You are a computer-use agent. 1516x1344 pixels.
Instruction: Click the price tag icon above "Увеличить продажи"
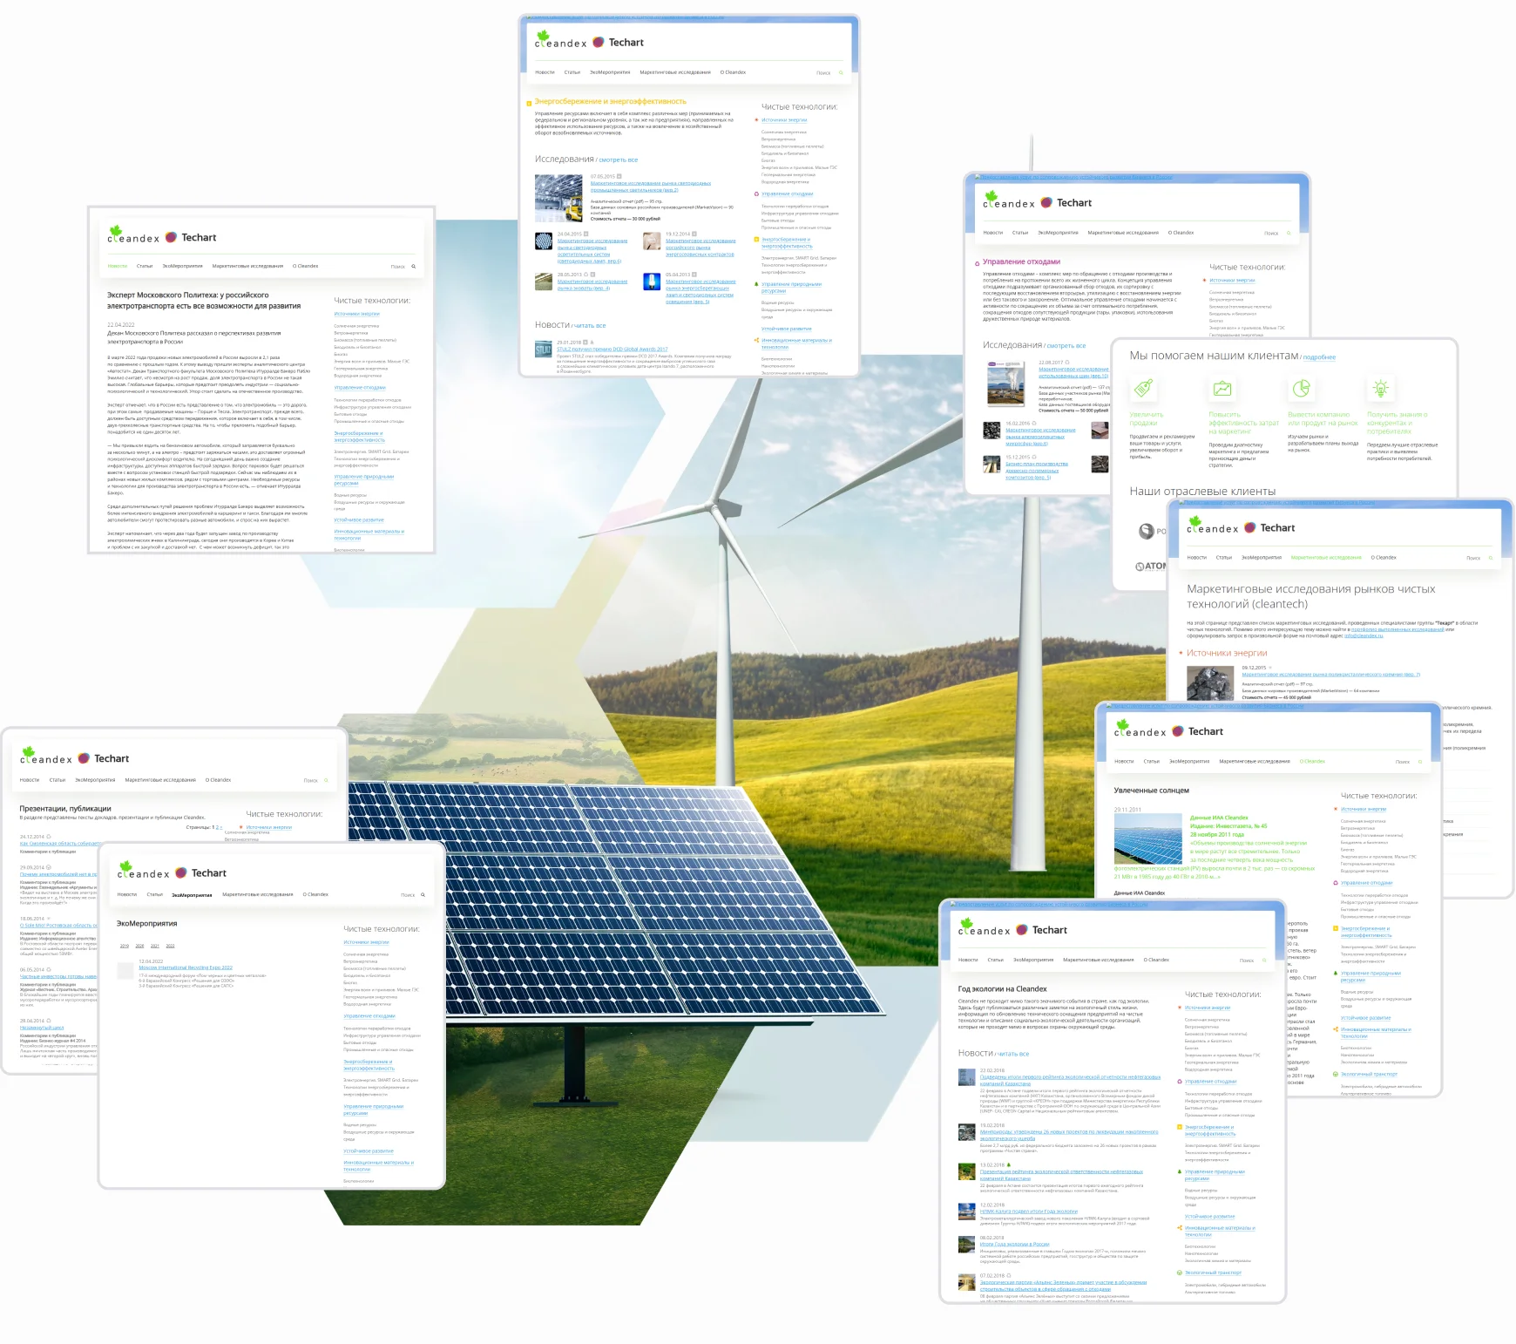pos(1143,389)
